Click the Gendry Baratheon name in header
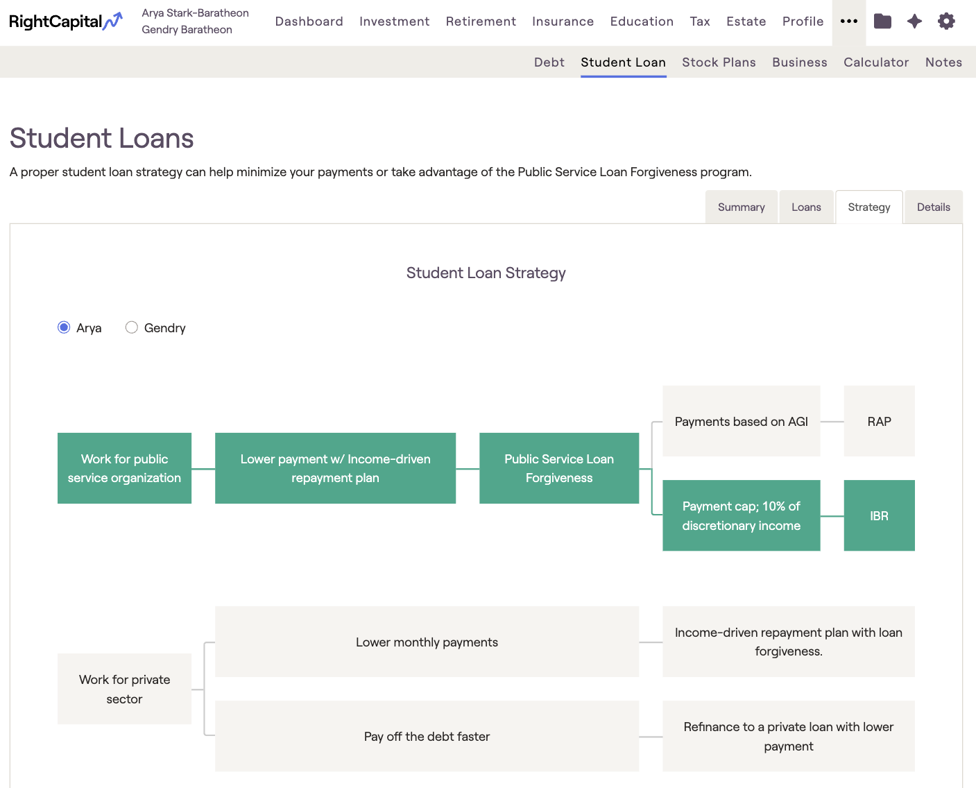The width and height of the screenshot is (976, 788). click(187, 30)
